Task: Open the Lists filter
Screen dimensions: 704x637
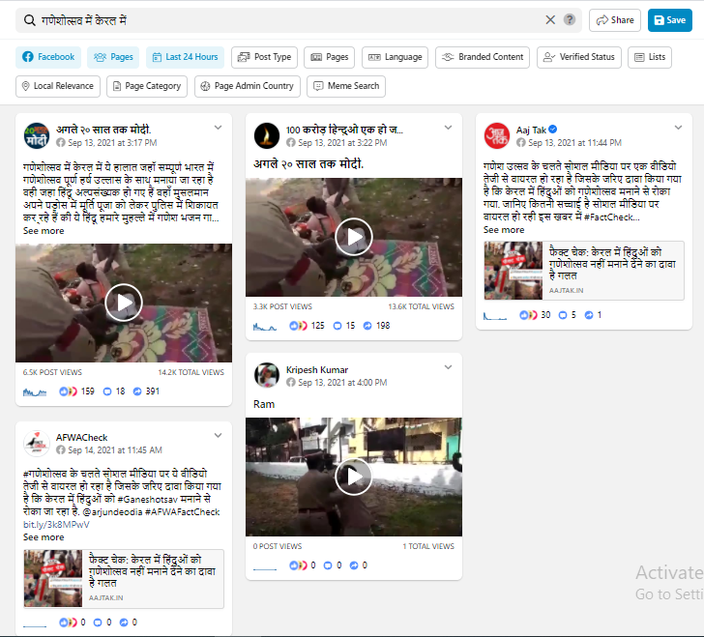Action: click(x=650, y=57)
